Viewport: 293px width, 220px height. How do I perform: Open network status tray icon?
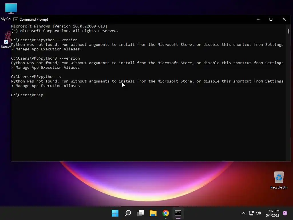click(251, 213)
